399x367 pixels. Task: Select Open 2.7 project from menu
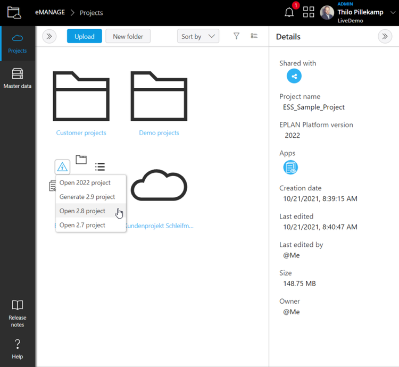(82, 225)
